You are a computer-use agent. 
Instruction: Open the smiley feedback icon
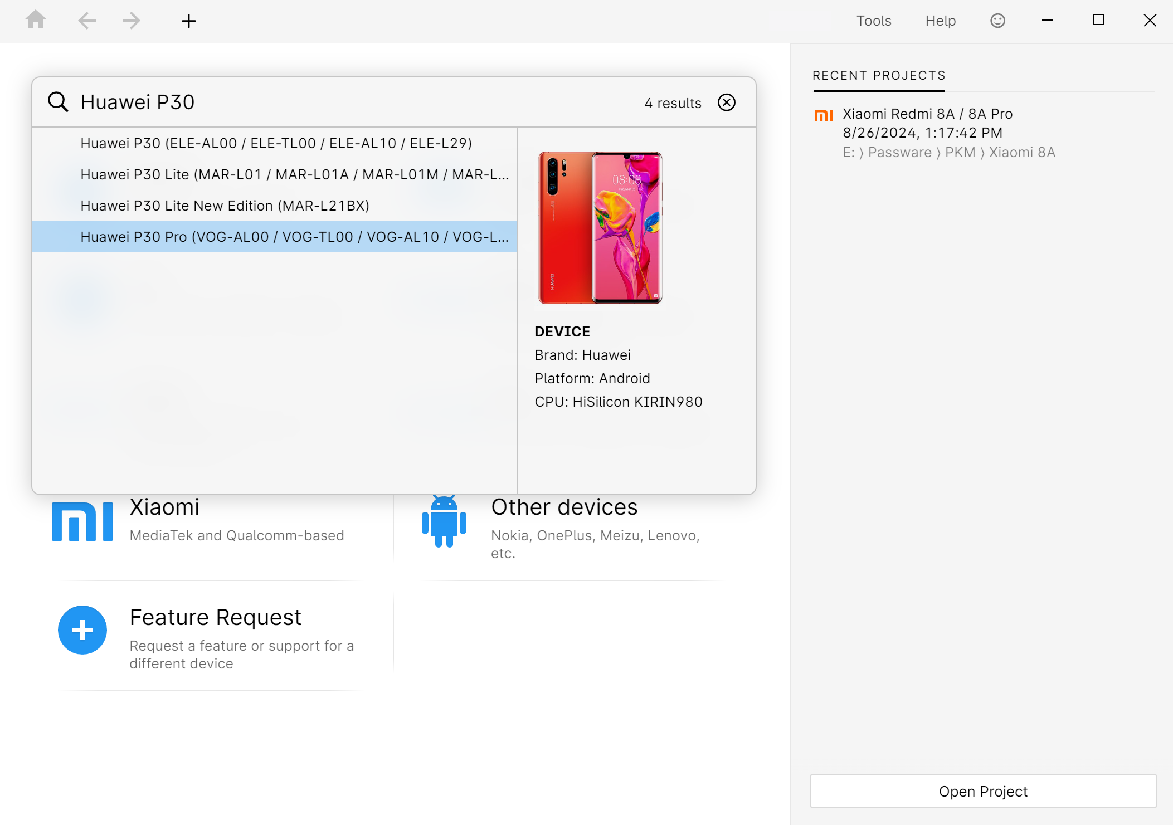[x=997, y=21]
